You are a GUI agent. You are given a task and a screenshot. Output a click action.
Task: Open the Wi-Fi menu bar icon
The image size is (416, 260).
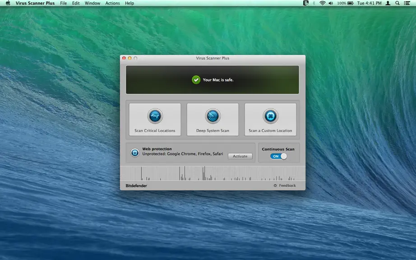[322, 3]
